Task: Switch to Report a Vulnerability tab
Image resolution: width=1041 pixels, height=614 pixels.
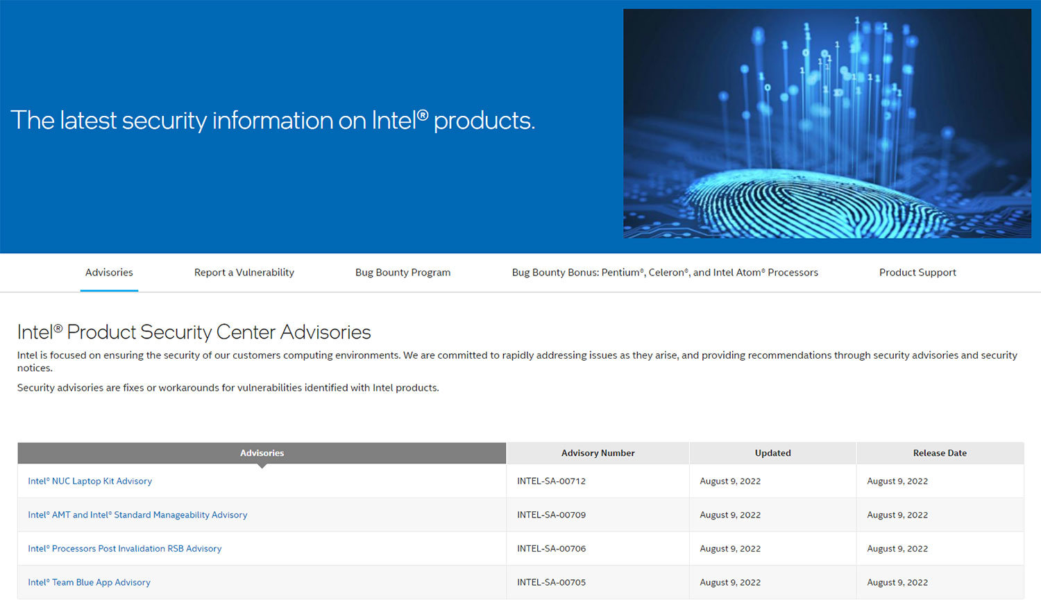Action: click(244, 273)
